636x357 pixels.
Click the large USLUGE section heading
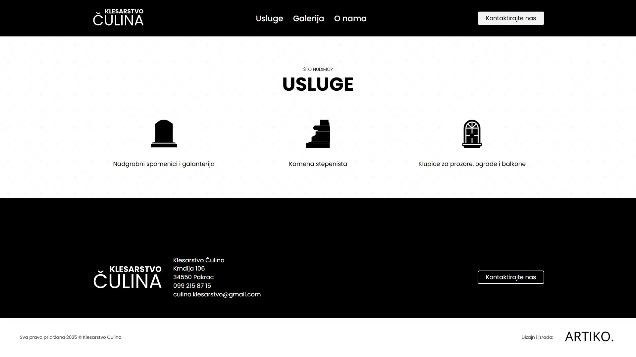point(318,84)
